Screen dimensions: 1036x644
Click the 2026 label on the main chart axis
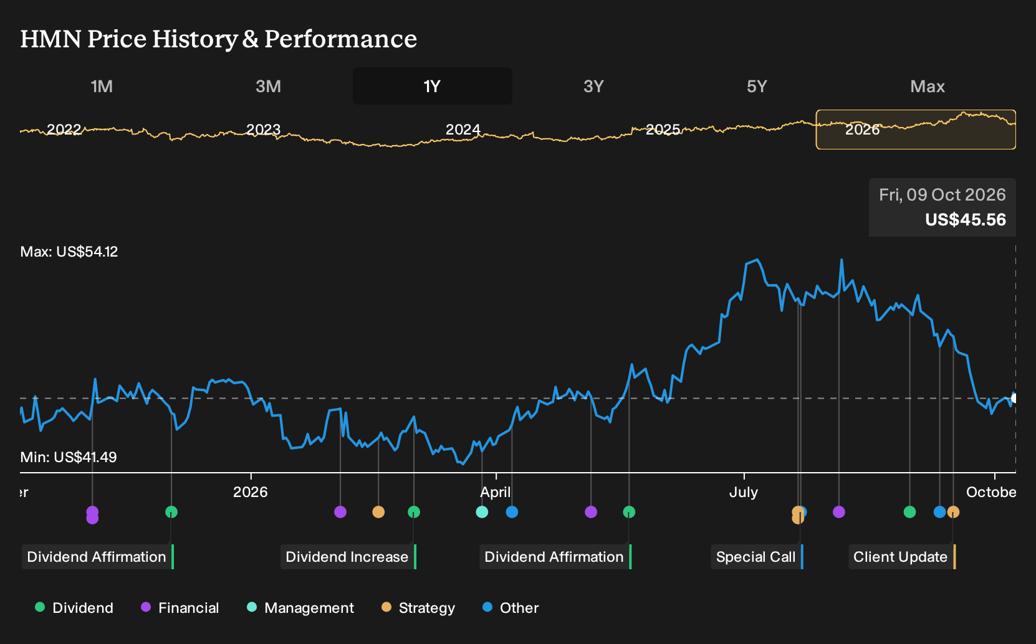click(251, 492)
